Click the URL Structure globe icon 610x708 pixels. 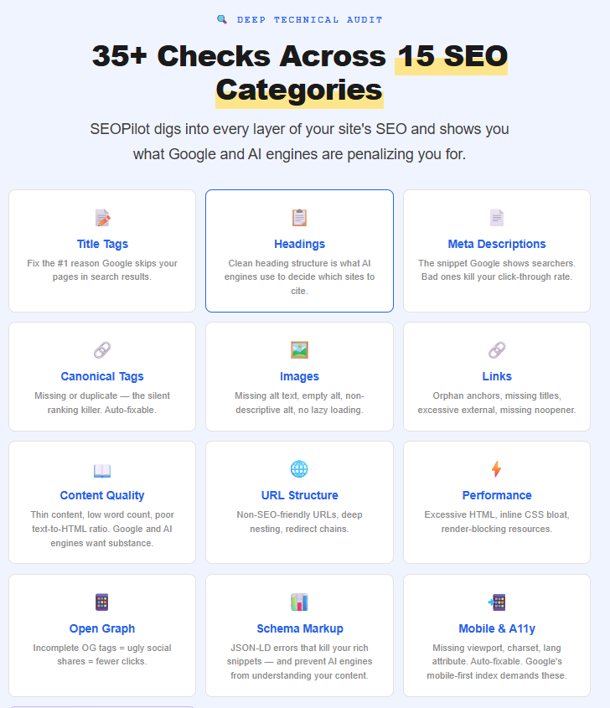pos(299,469)
